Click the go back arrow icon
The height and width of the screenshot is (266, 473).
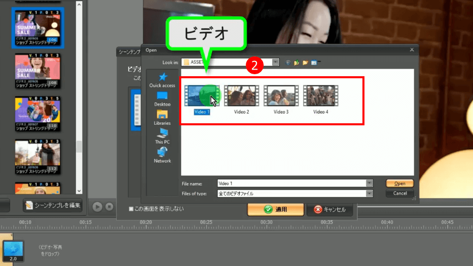click(x=288, y=62)
